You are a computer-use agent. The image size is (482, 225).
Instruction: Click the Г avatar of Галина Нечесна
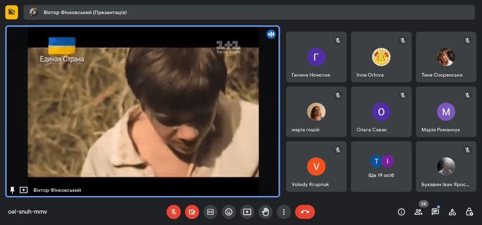316,57
